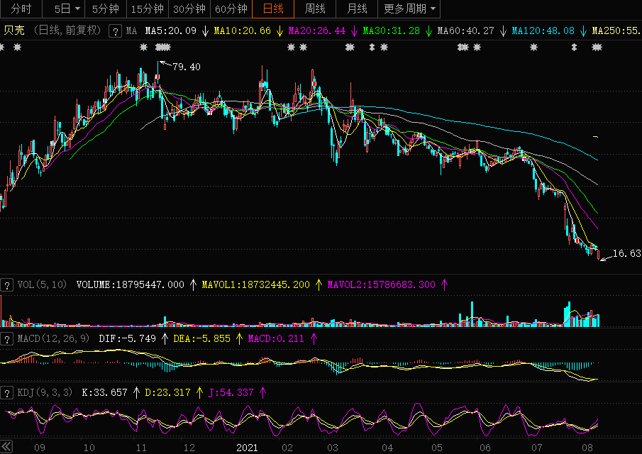Click the MA5:20.09 value label
The height and width of the screenshot is (454, 642).
click(171, 31)
